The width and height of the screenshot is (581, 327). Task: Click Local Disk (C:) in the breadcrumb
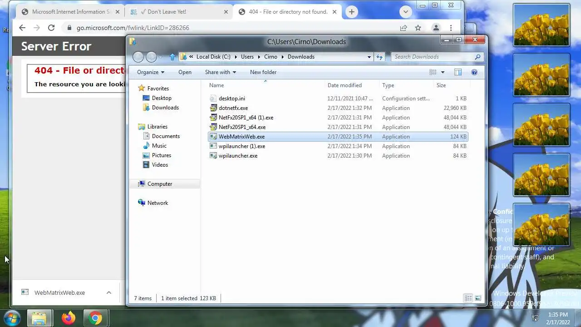(213, 57)
